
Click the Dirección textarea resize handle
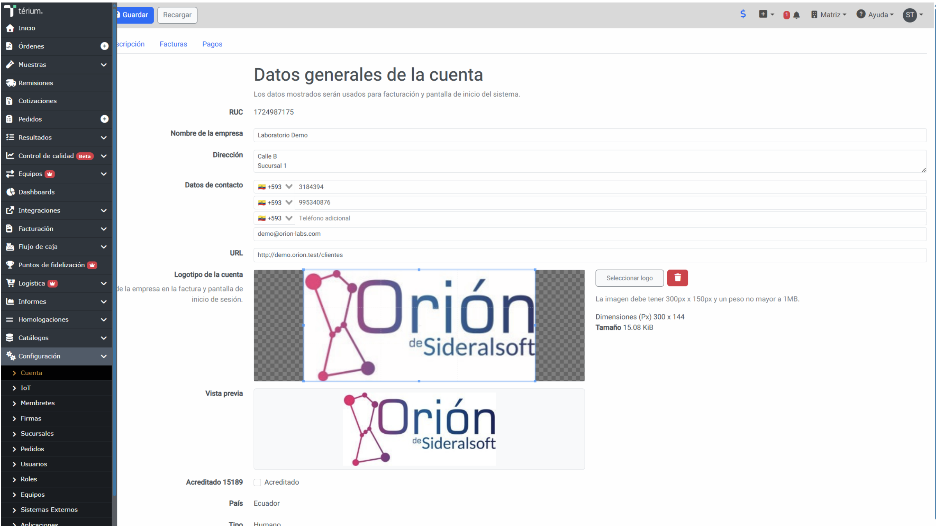[924, 170]
